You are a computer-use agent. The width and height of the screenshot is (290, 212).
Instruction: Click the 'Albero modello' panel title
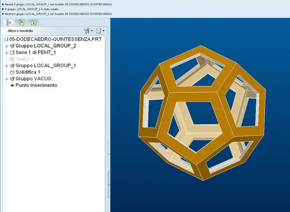[20, 31]
